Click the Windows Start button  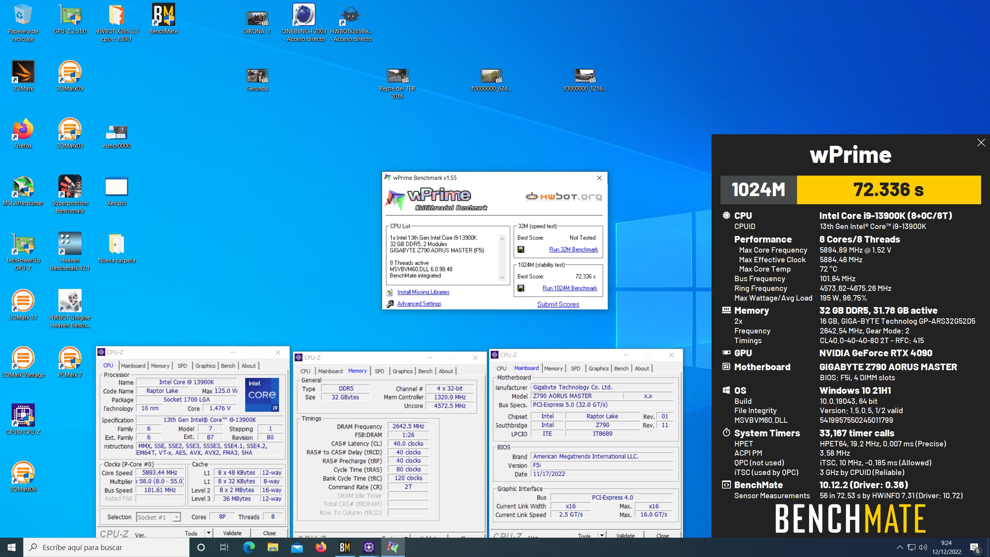[12, 547]
